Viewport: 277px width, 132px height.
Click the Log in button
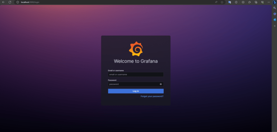click(136, 91)
